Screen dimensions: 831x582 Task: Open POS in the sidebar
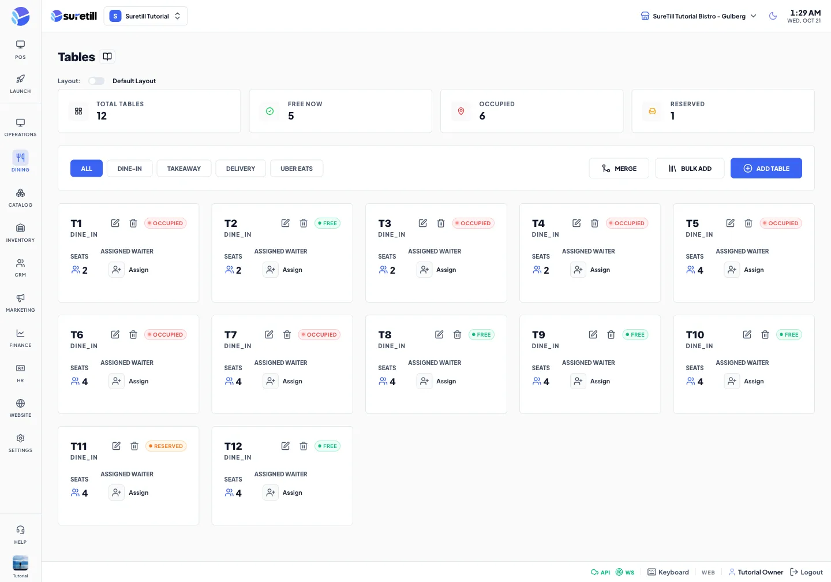point(20,50)
